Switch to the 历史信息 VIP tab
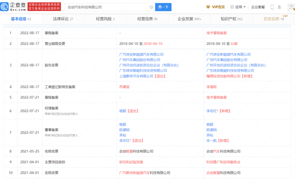295x183 pixels. (x=274, y=19)
